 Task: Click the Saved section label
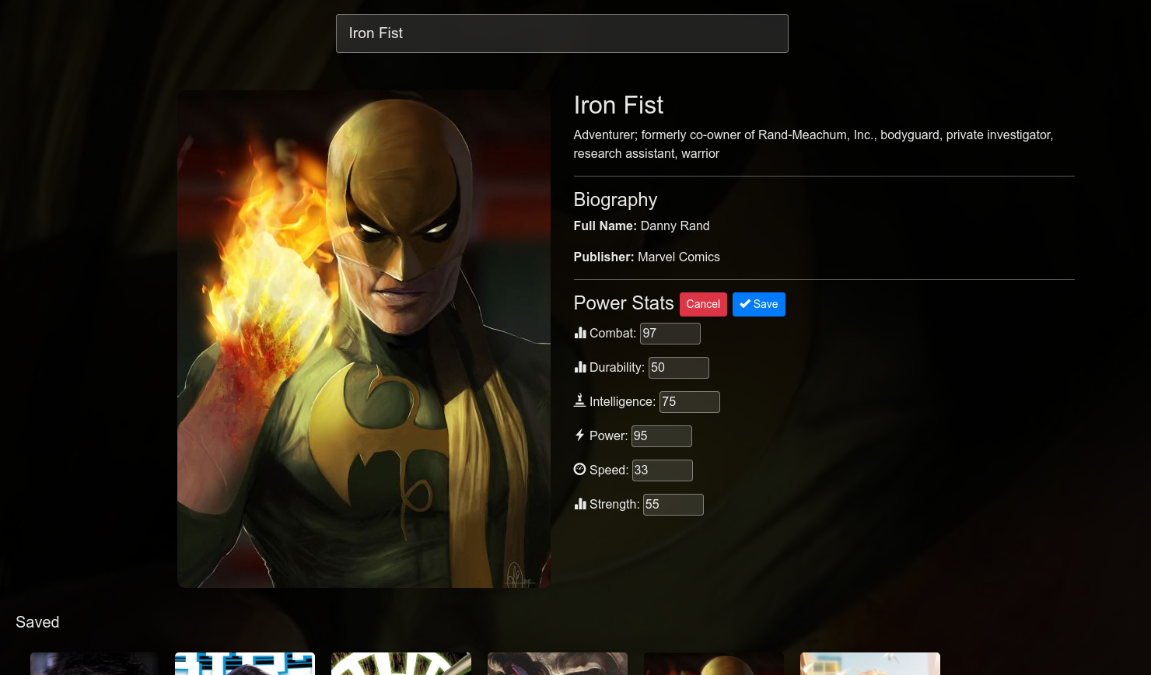37,622
